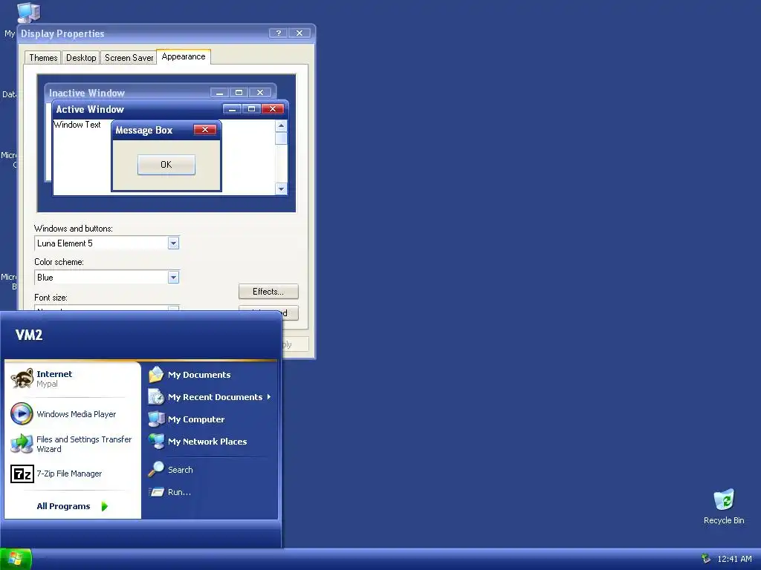This screenshot has width=761, height=570.
Task: Open Color scheme dropdown
Action: coord(173,278)
